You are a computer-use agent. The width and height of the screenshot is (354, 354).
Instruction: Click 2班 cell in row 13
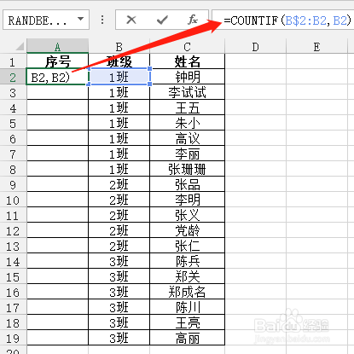coord(119,246)
